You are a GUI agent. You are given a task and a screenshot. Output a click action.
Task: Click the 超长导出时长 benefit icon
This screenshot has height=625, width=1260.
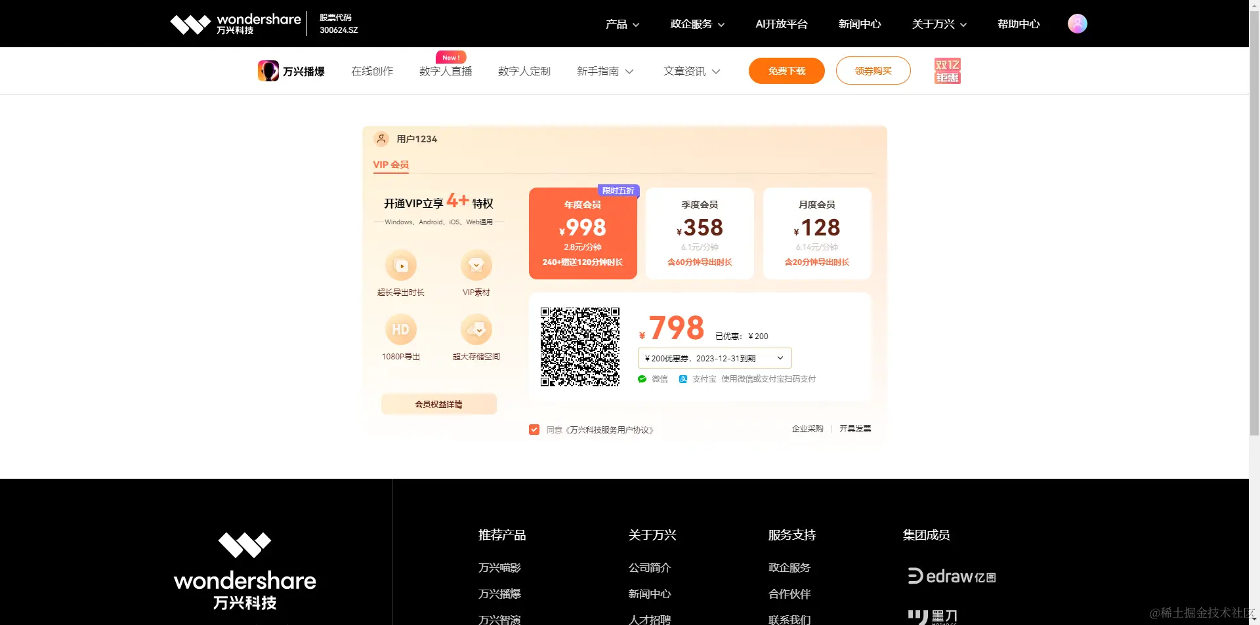tap(401, 266)
